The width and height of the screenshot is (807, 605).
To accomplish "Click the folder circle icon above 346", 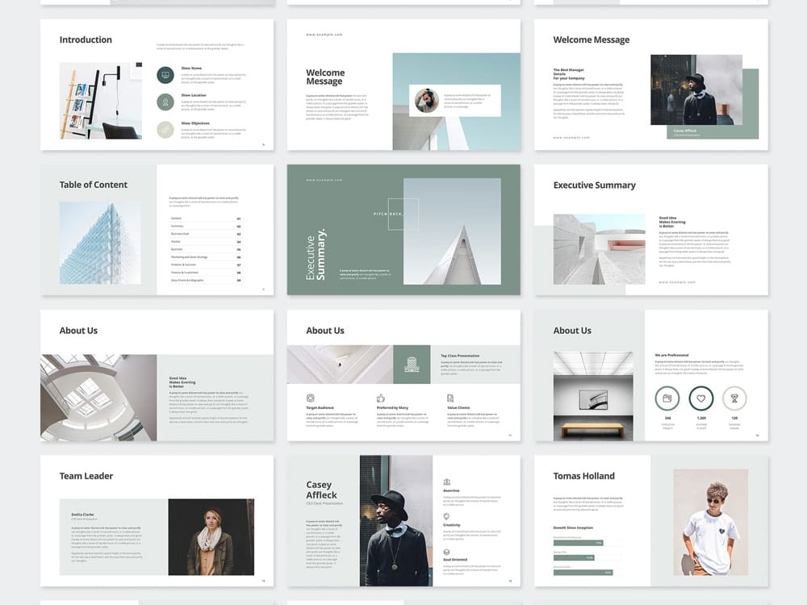I will (x=667, y=398).
